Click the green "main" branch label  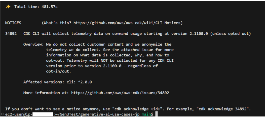[146, 114]
